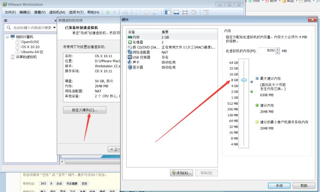Screen dimensions: 320x192
Task: Click the 设备 column header
Action: 132,32
